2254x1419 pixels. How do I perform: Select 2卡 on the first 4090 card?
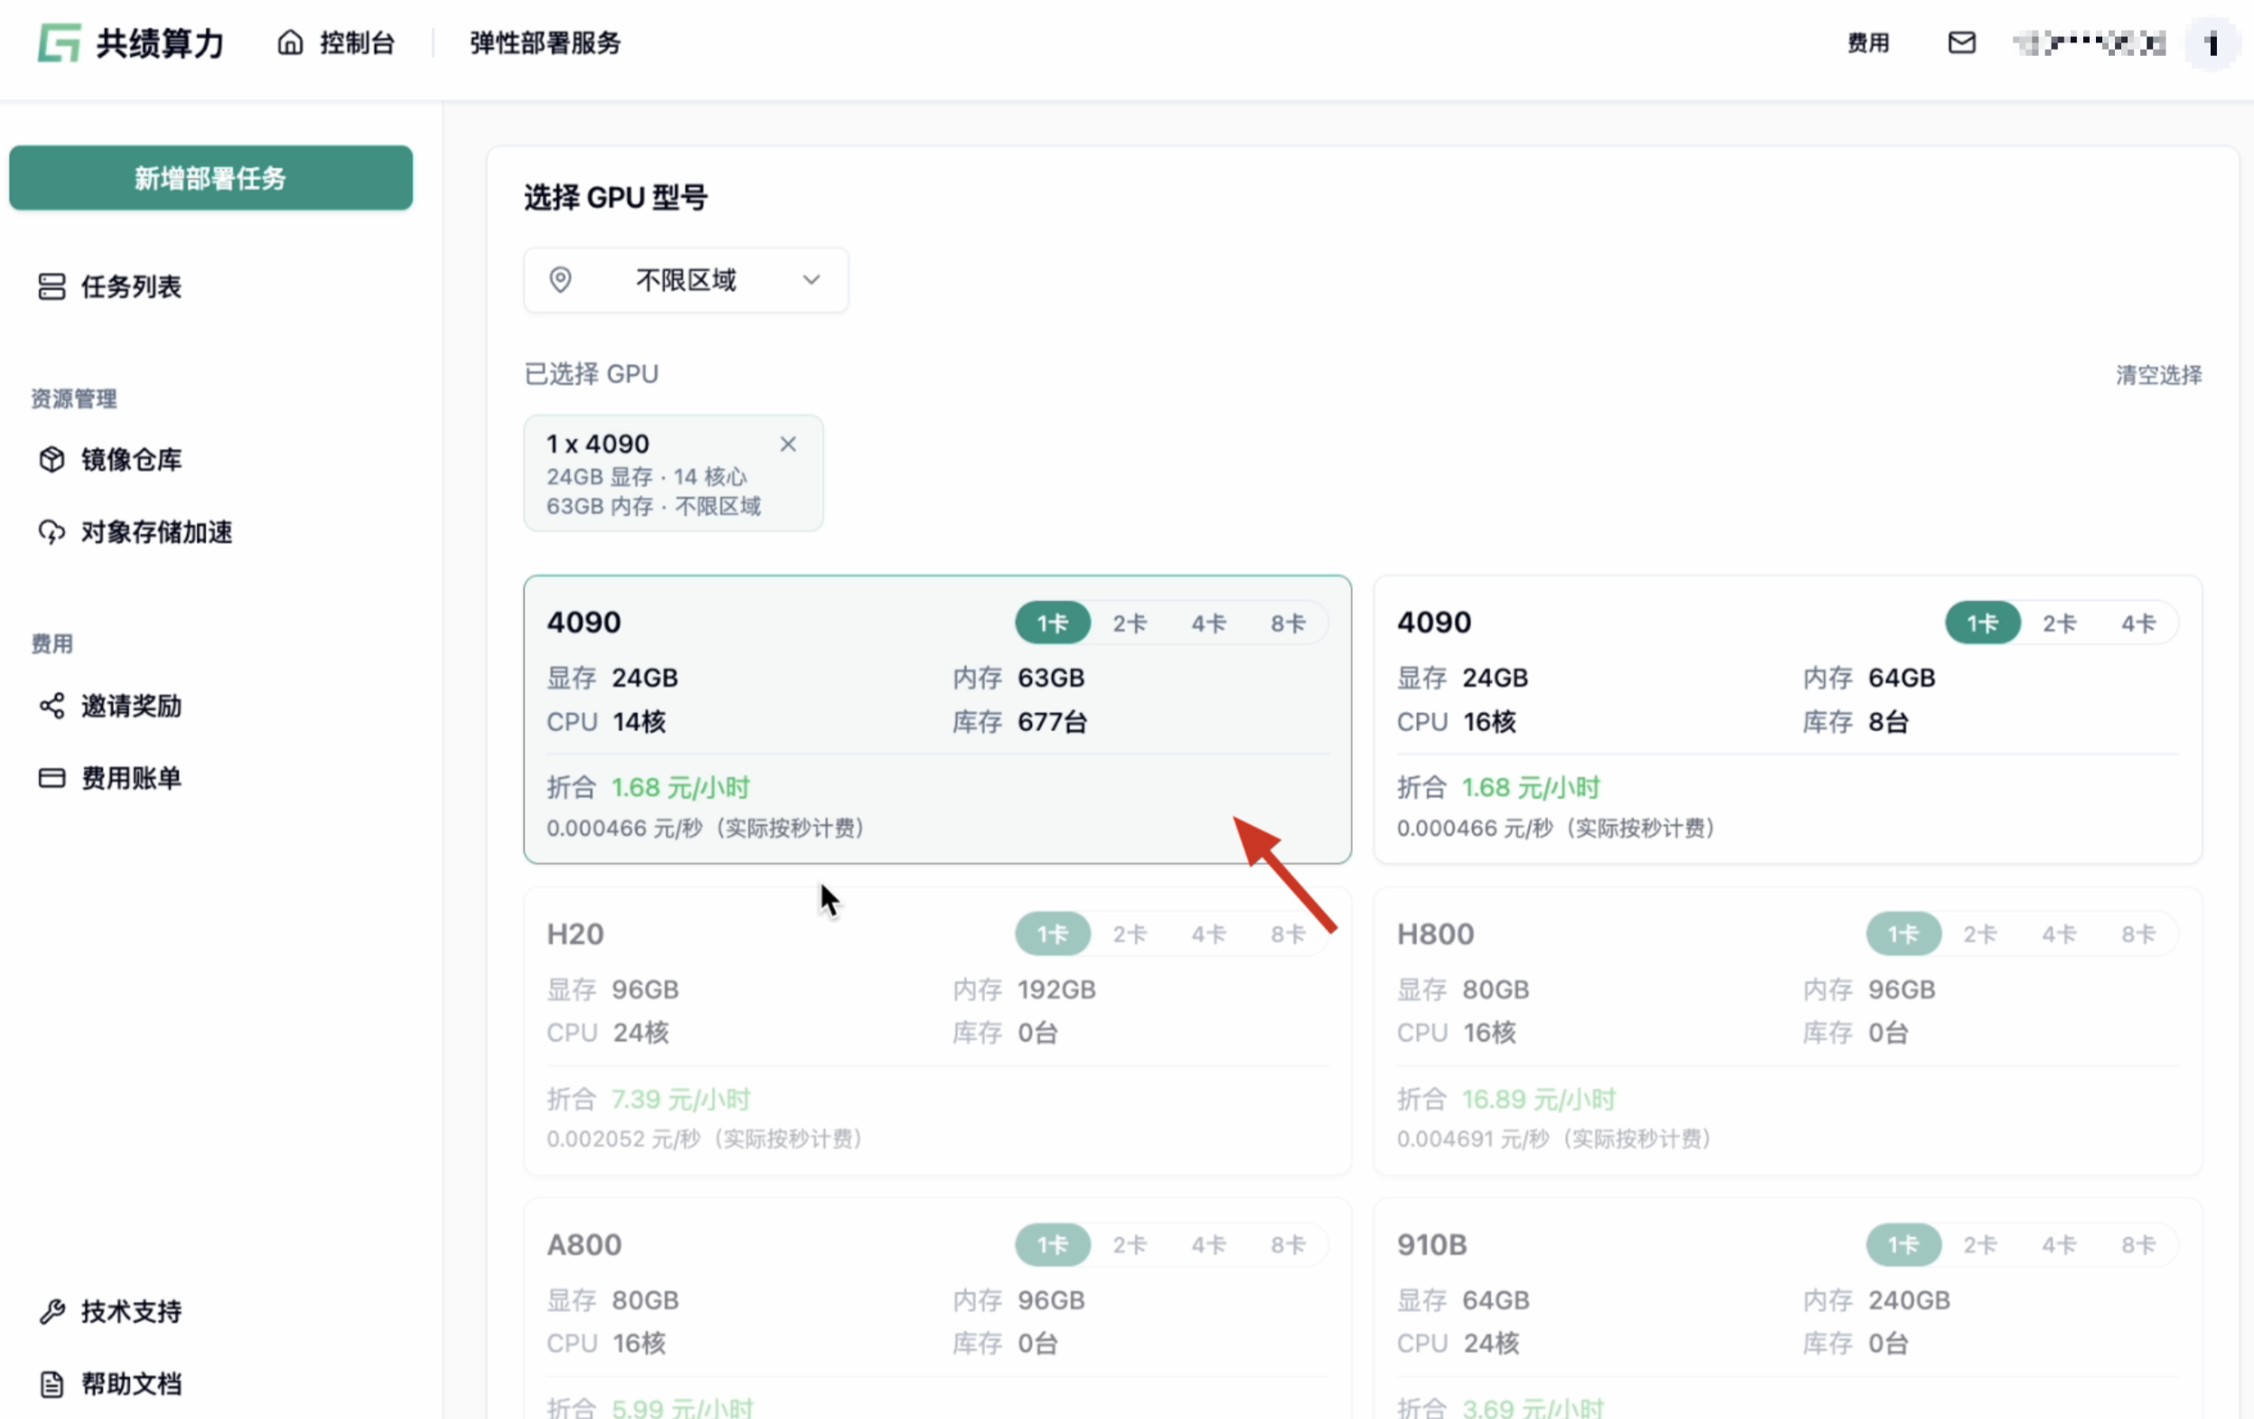1130,623
